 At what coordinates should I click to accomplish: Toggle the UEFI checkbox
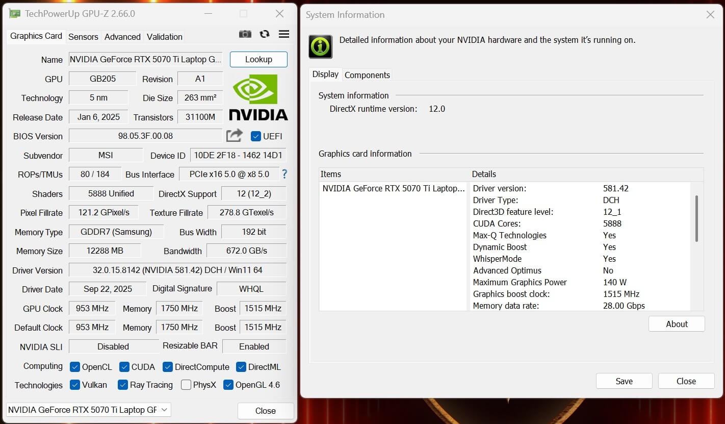click(x=256, y=136)
